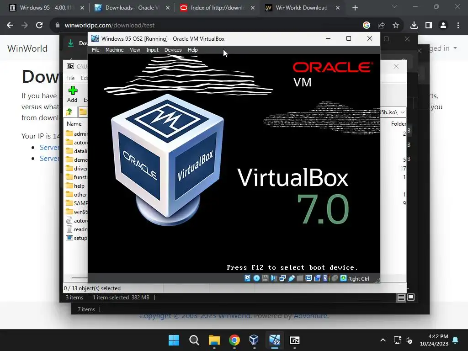
Task: Click the Chrome downloads icon
Action: [x=414, y=26]
